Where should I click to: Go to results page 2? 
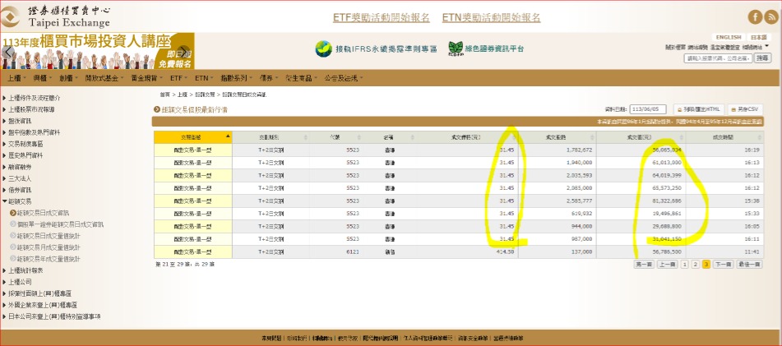696,265
